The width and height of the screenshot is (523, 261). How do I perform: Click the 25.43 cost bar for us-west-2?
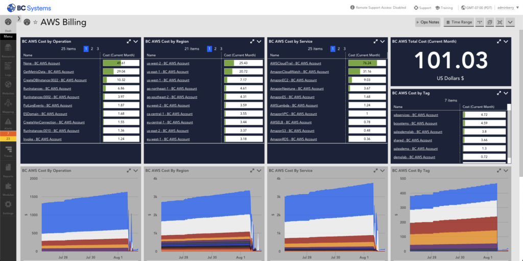(x=243, y=63)
